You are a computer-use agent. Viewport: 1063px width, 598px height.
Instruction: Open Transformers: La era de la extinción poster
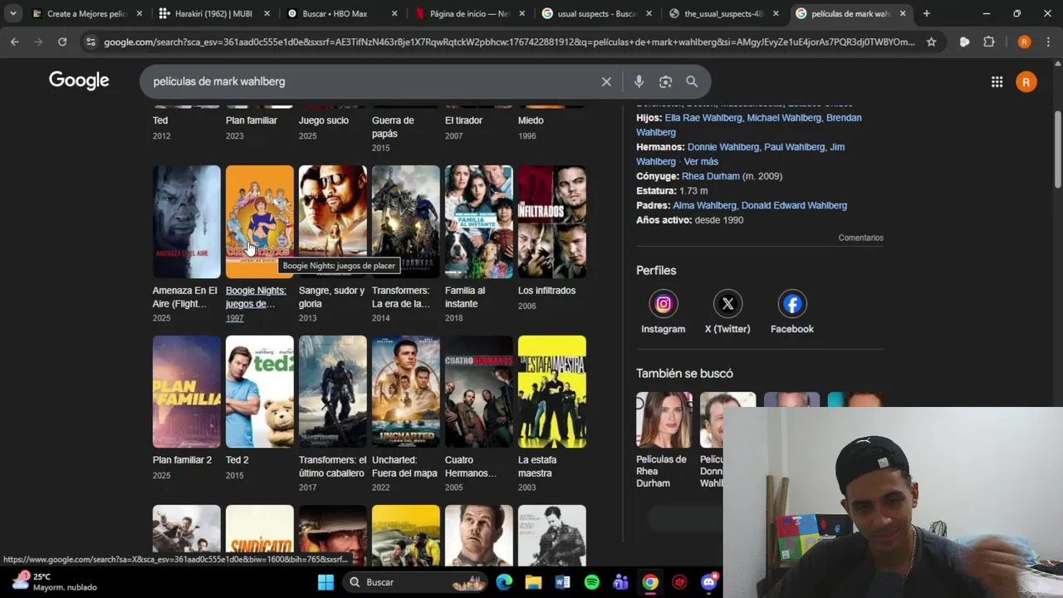coord(405,222)
